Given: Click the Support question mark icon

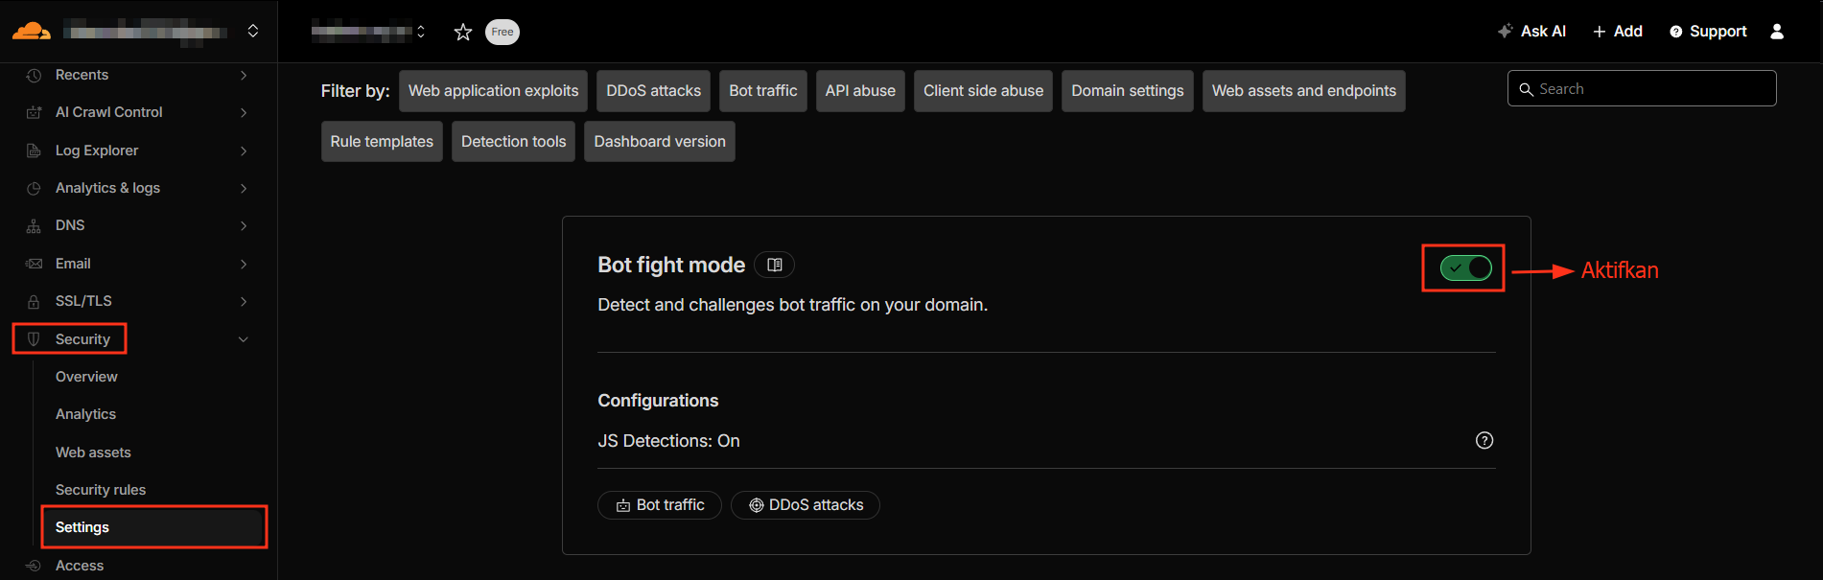Looking at the screenshot, I should tap(1676, 32).
